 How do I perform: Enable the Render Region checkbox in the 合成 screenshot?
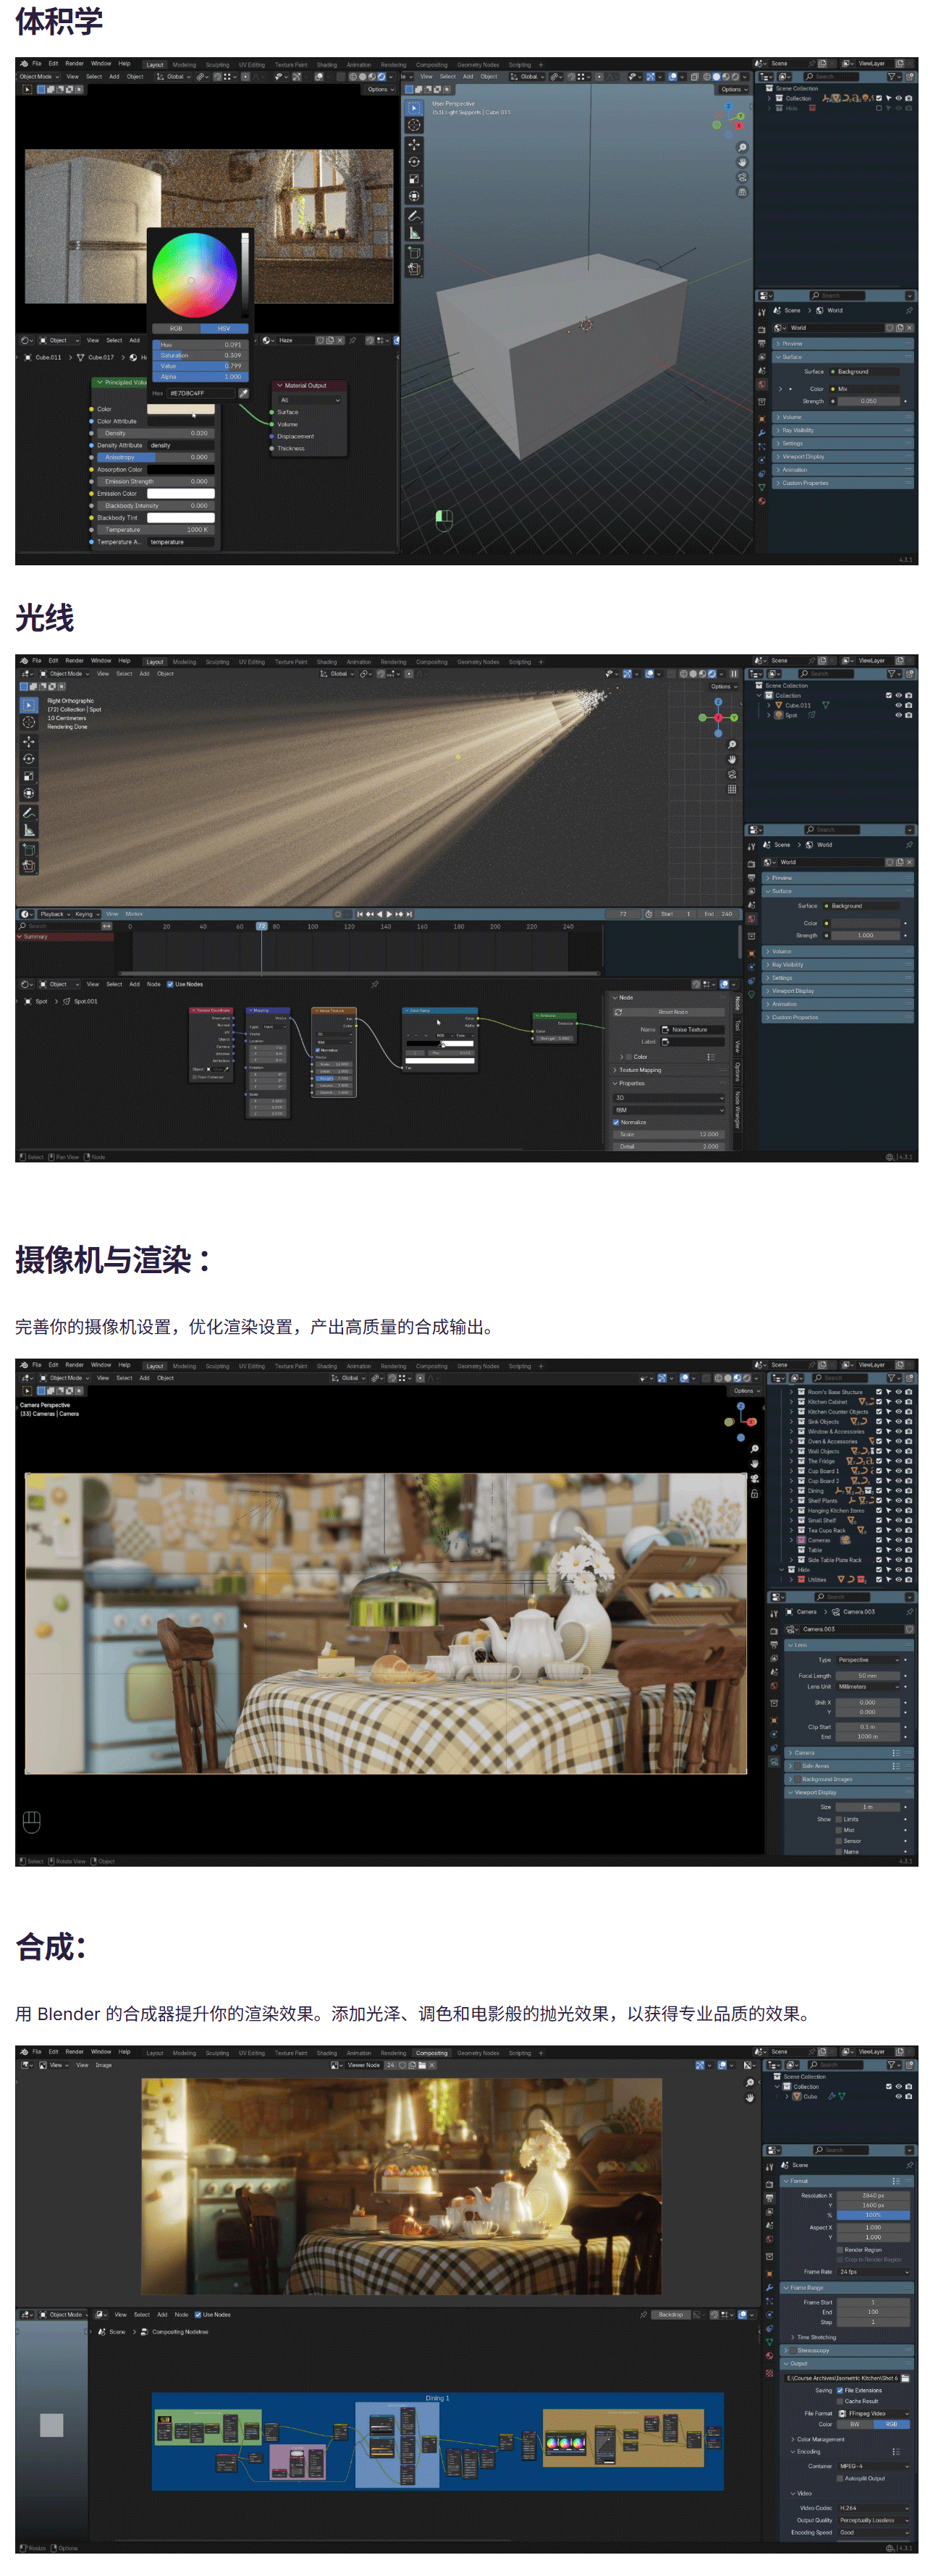pyautogui.click(x=839, y=2249)
